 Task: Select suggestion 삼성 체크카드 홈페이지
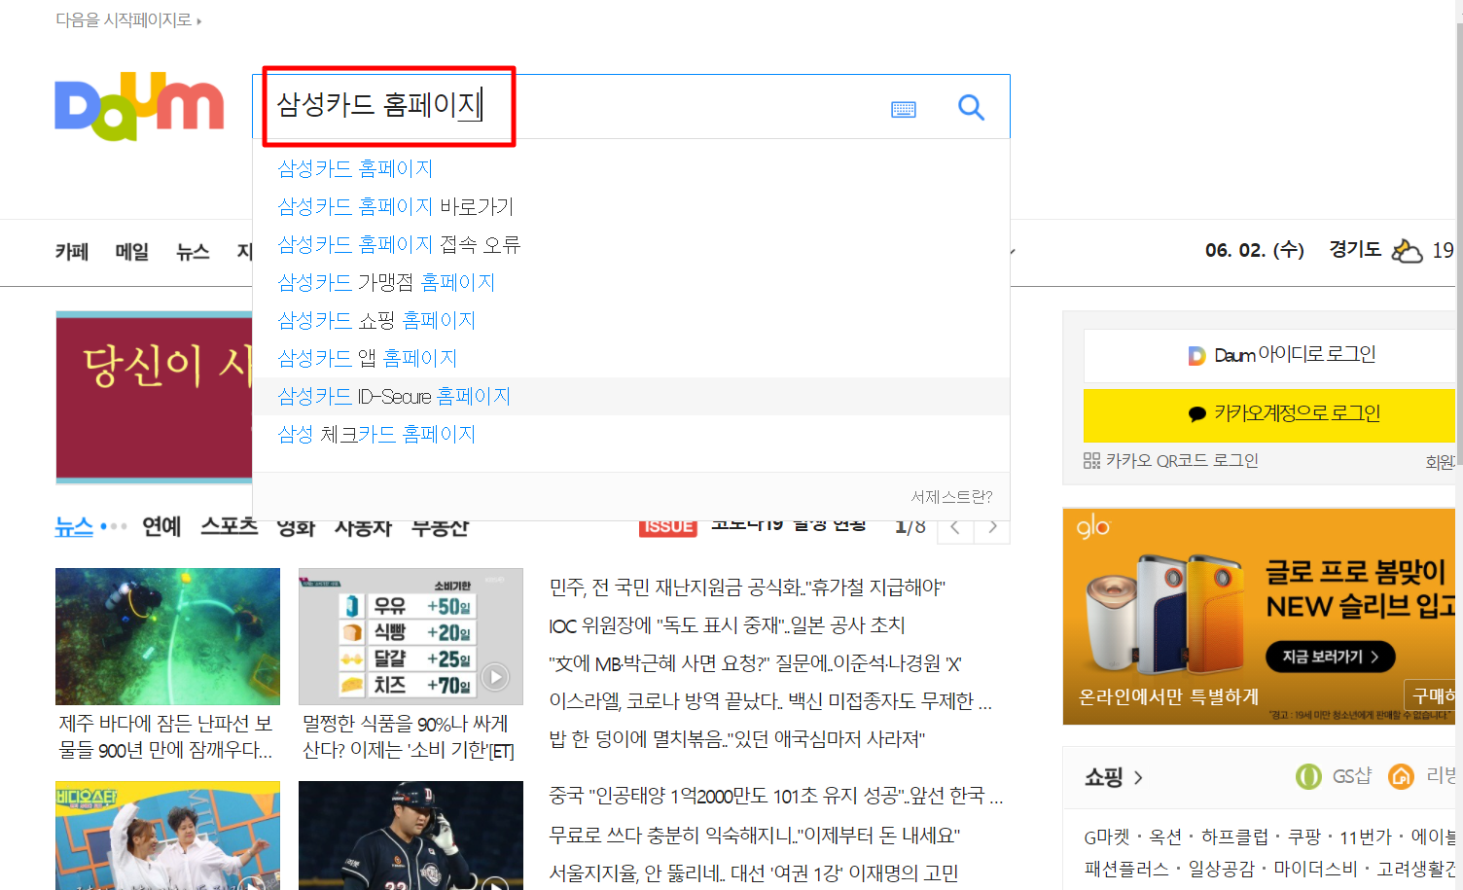click(376, 434)
